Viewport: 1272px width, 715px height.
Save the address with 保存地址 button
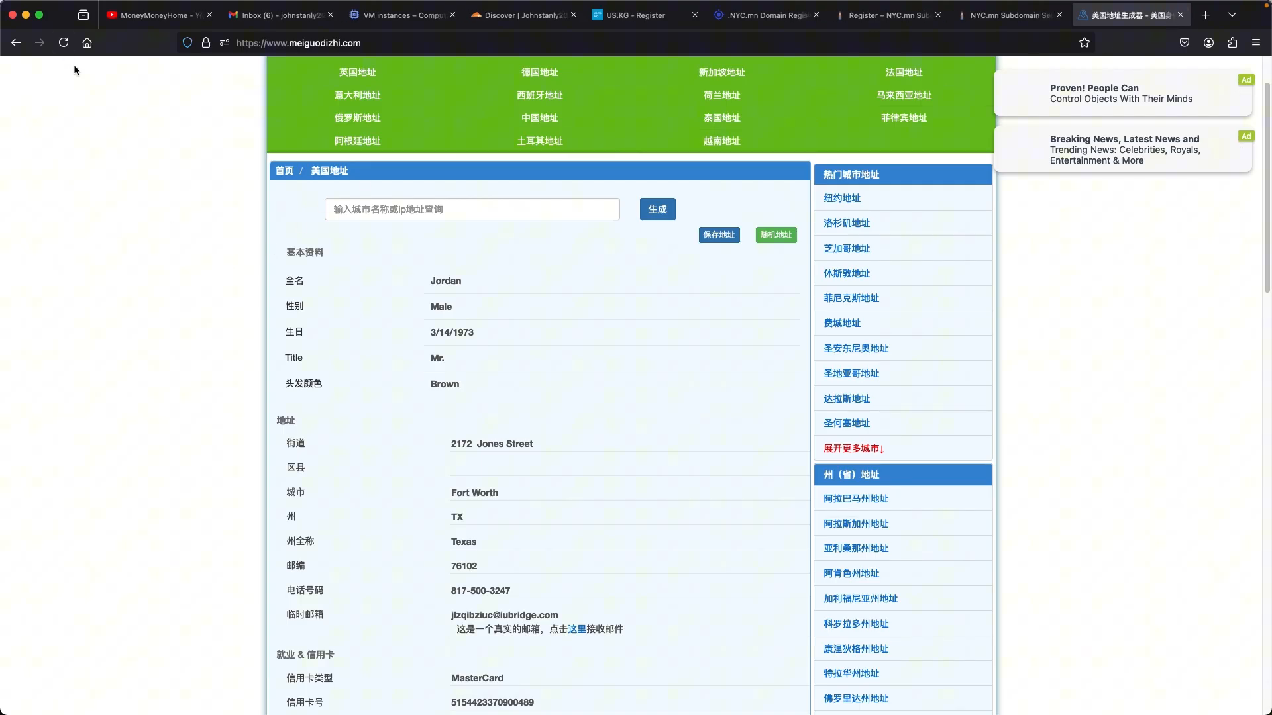pyautogui.click(x=719, y=235)
